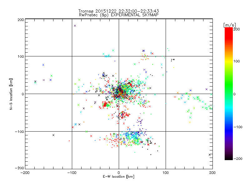The image size is (250, 188).
Task: Click the E-W axis tick label "-100"
Action: coord(72,173)
